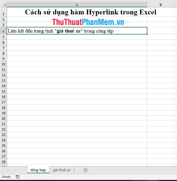Click the fill handle of cell A4
Image resolution: width=177 pixels, height=181 pixels.
pyautogui.click(x=147, y=34)
